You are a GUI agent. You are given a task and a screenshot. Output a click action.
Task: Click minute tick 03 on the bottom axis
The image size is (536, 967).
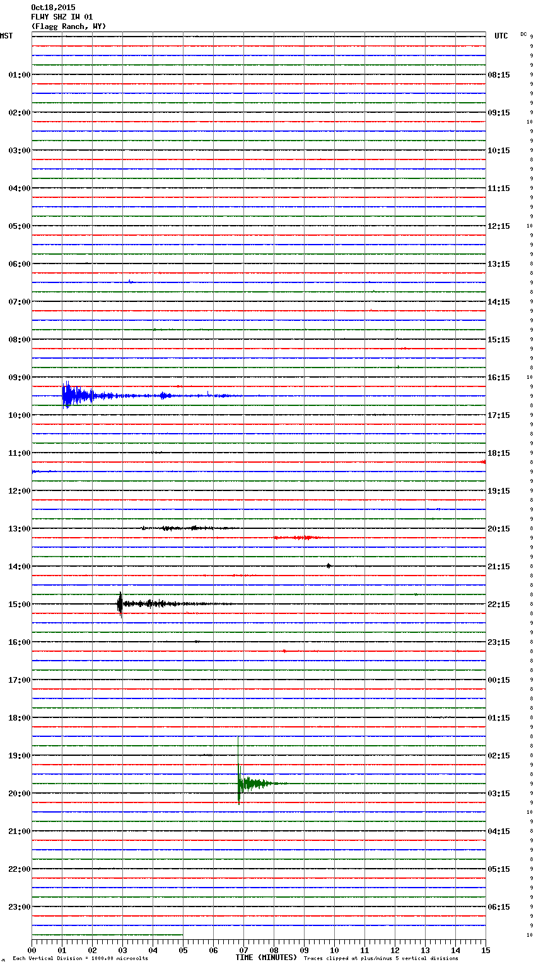point(122,950)
